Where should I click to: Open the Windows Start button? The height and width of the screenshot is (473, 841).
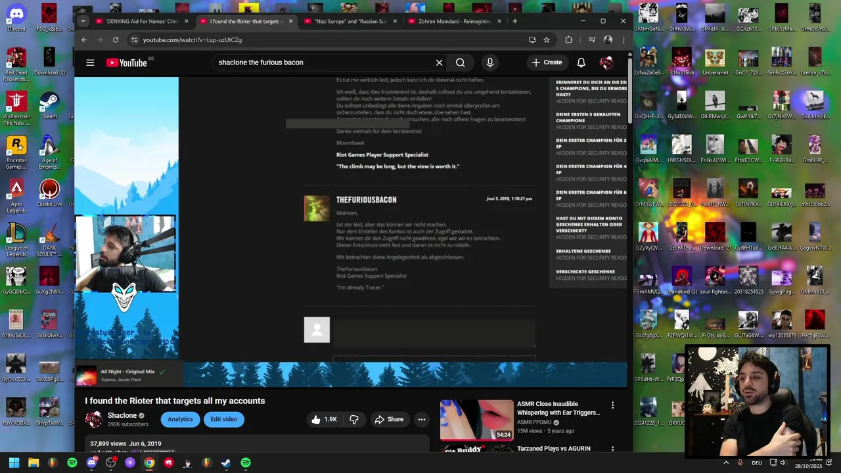point(14,462)
